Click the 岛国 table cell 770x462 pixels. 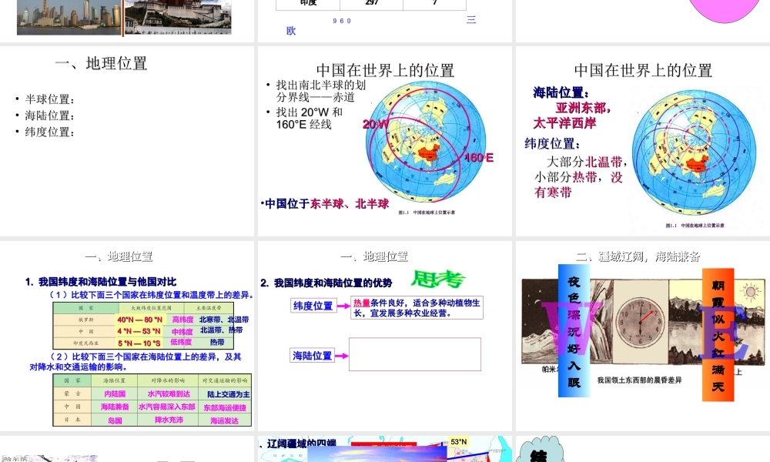point(115,420)
